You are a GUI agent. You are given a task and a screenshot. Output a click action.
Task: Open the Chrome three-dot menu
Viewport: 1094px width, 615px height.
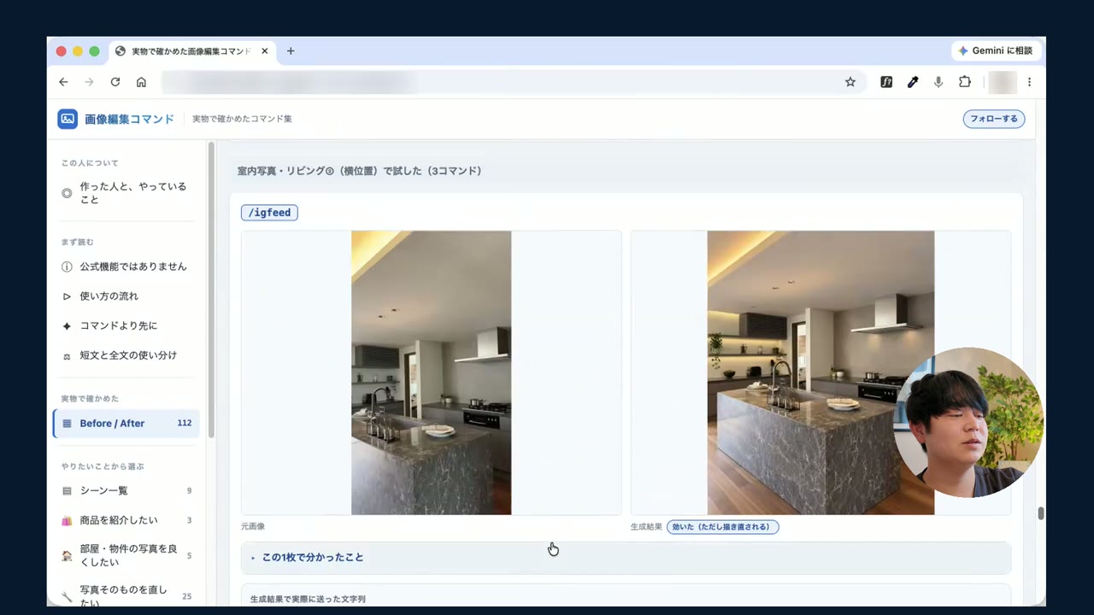[x=1029, y=82]
